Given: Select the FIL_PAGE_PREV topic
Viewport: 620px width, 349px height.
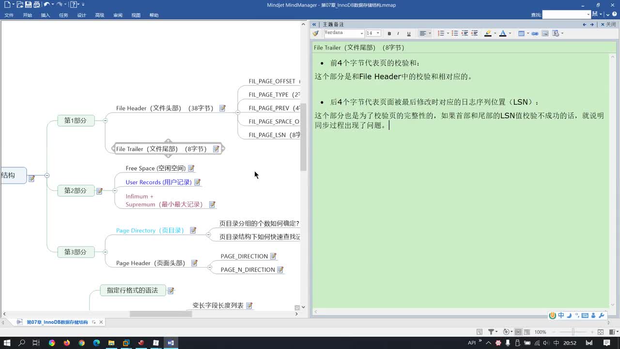Looking at the screenshot, I should pyautogui.click(x=274, y=108).
